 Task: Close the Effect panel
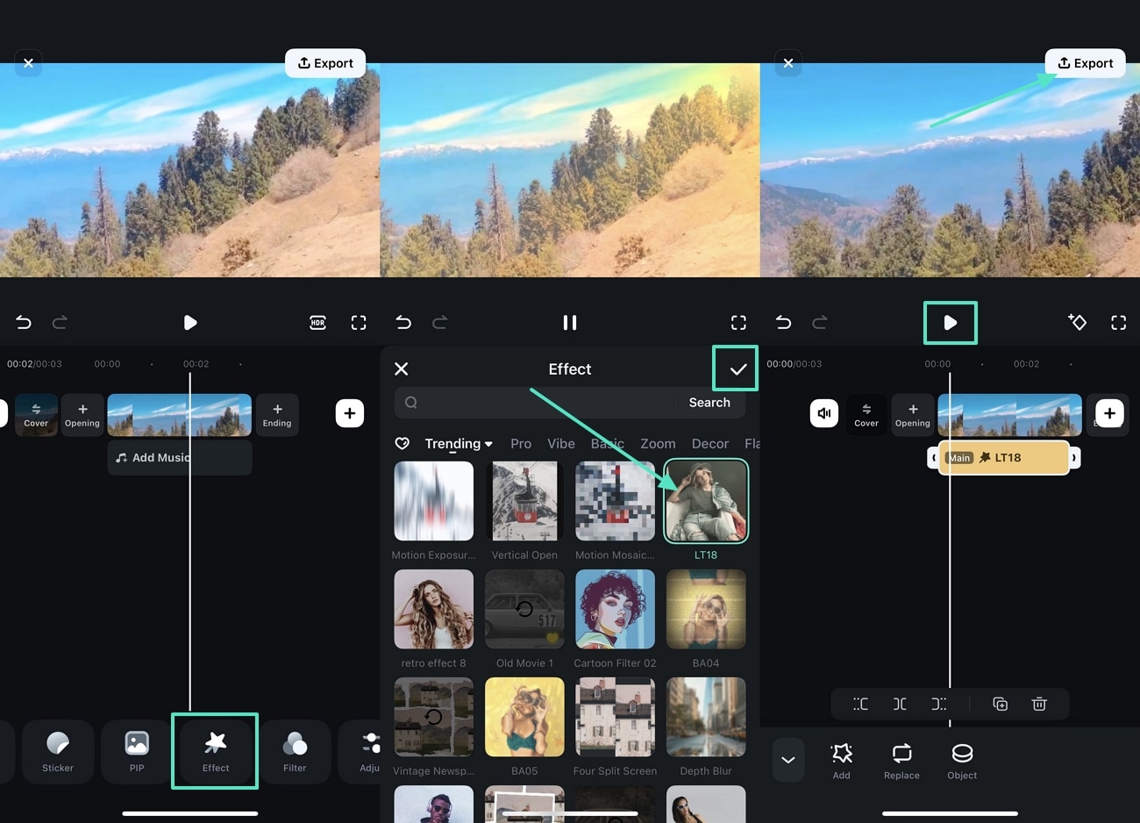pos(401,369)
